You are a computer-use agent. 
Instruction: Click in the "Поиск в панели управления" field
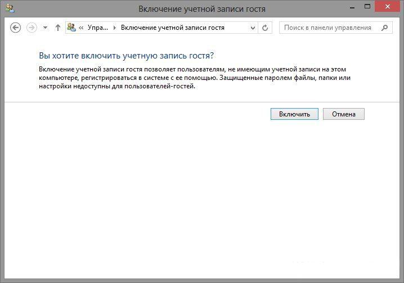(x=327, y=28)
